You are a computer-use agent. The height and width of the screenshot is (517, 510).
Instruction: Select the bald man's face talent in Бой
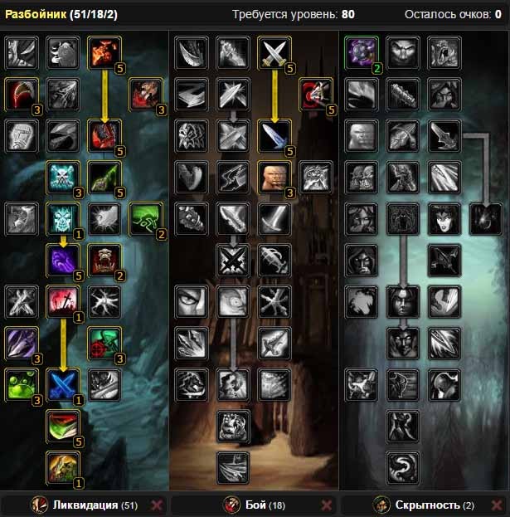coord(274,178)
